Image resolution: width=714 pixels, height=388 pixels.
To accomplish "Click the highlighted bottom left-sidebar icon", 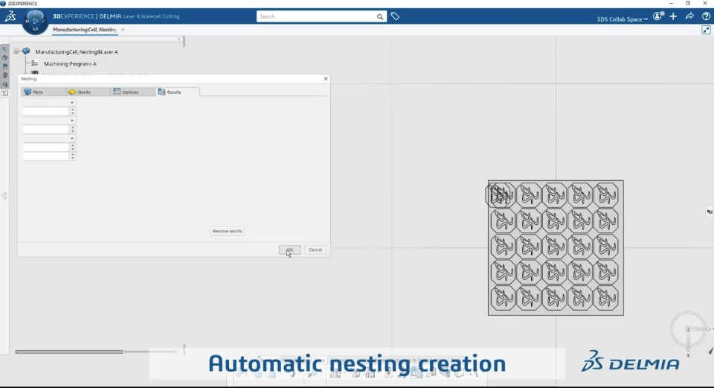I will tap(5, 94).
